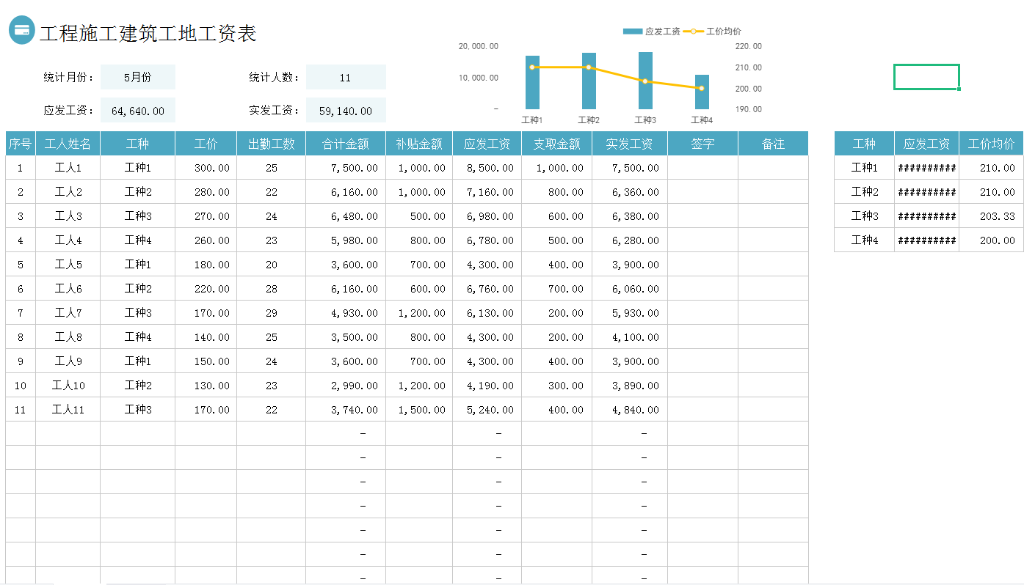Open the 统计月份 cell showing 5月份
The height and width of the screenshot is (585, 1024).
pos(138,76)
